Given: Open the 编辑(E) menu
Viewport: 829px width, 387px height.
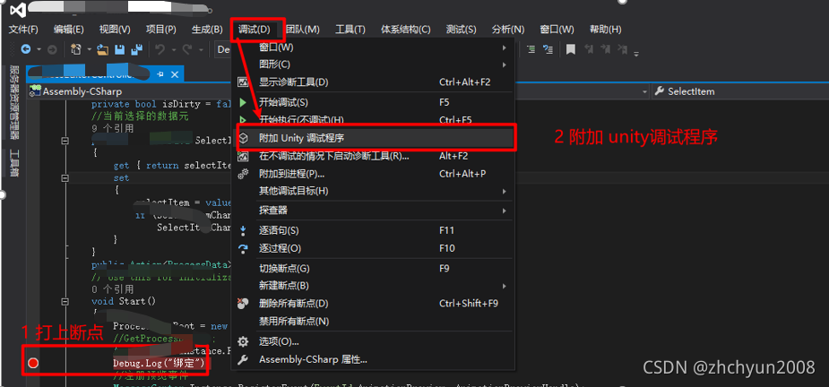Looking at the screenshot, I should (69, 30).
